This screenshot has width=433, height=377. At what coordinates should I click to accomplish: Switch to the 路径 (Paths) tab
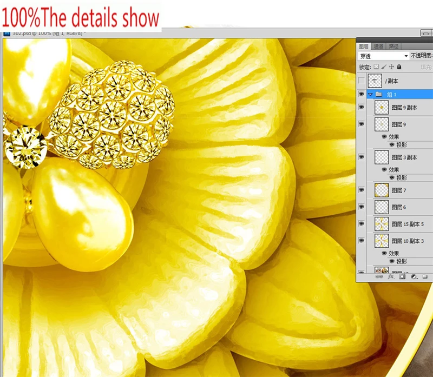[393, 47]
